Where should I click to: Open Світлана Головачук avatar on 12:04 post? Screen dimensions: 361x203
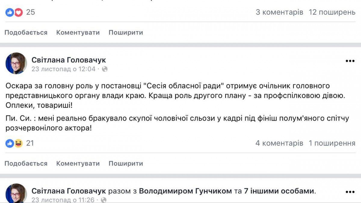(16, 64)
